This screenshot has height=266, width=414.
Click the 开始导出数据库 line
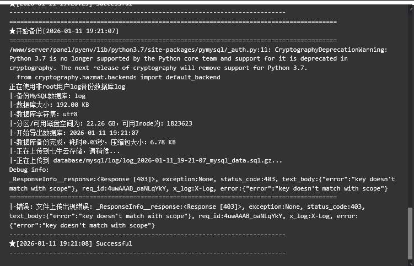[75, 133]
